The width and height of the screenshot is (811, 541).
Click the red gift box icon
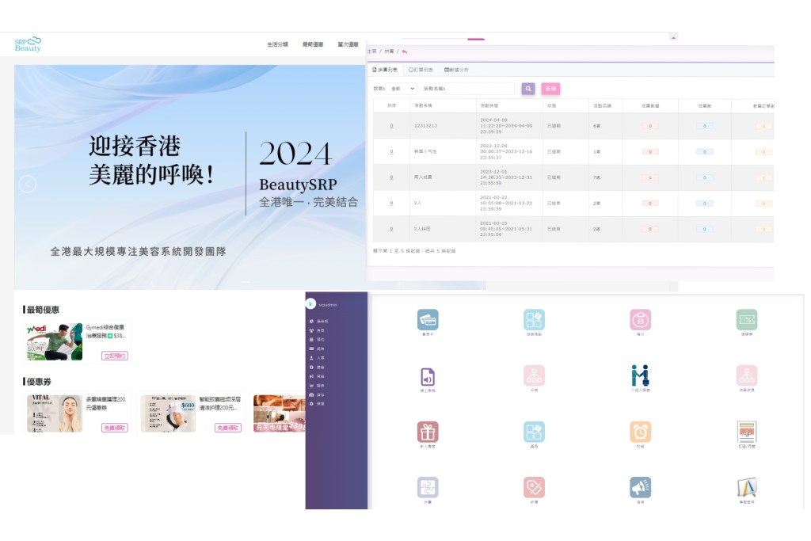click(428, 432)
